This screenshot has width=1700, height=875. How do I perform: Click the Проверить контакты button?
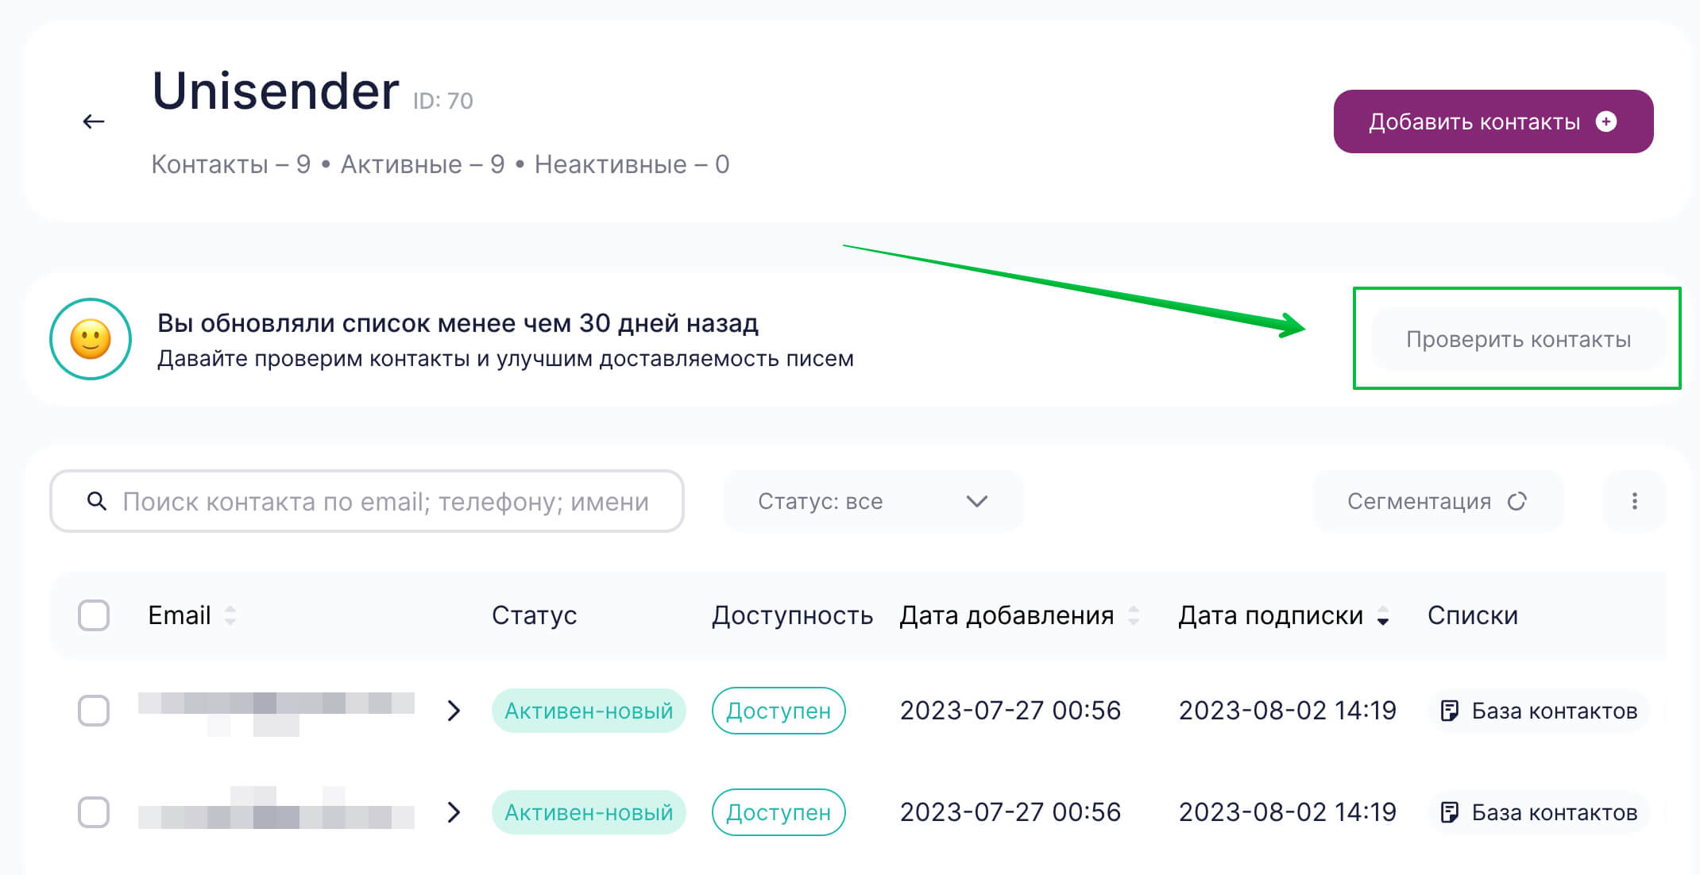tap(1518, 339)
